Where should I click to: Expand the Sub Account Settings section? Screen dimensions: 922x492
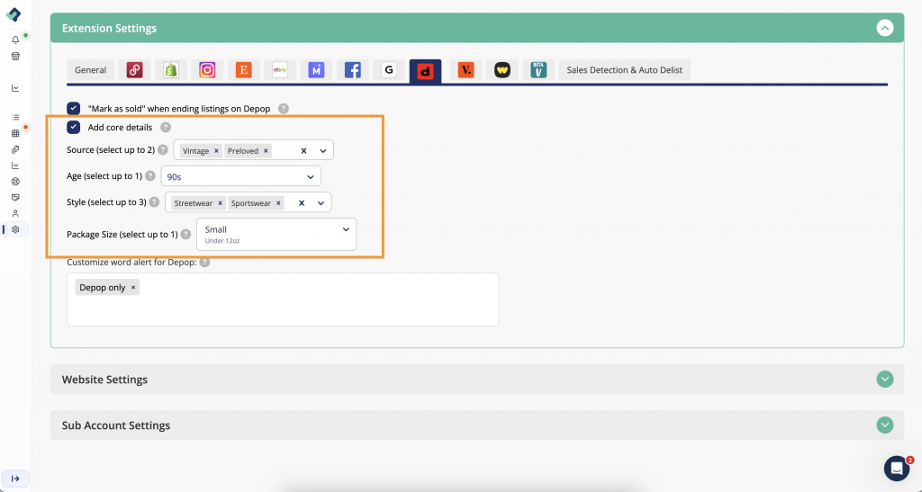click(x=884, y=425)
